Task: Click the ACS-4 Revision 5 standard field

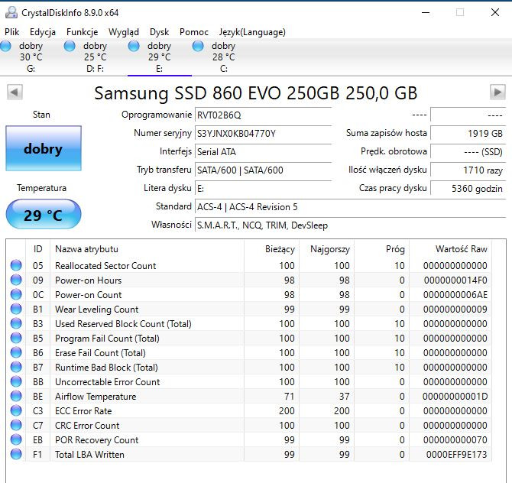Action: (350, 207)
